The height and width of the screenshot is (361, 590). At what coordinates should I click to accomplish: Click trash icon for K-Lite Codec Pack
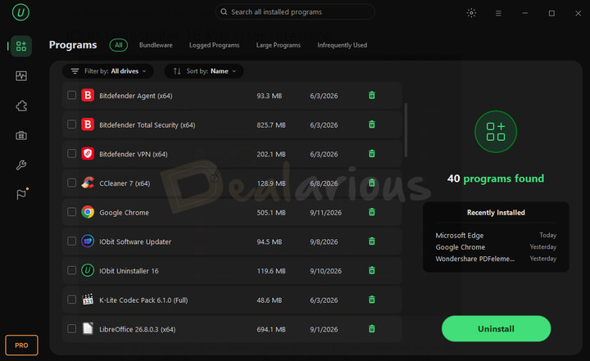point(372,300)
